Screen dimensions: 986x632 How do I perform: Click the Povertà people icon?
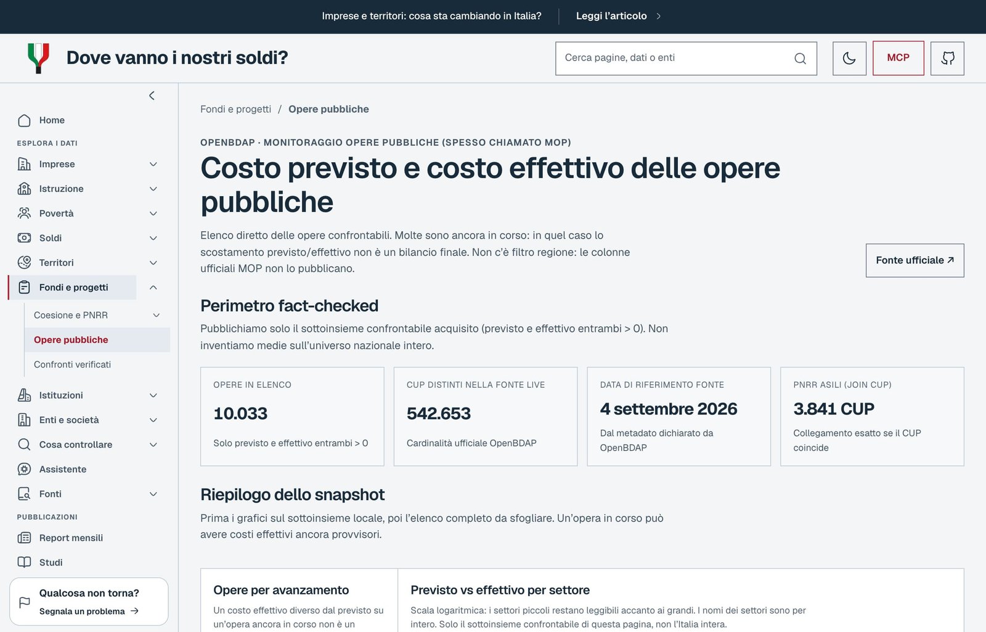(24, 213)
